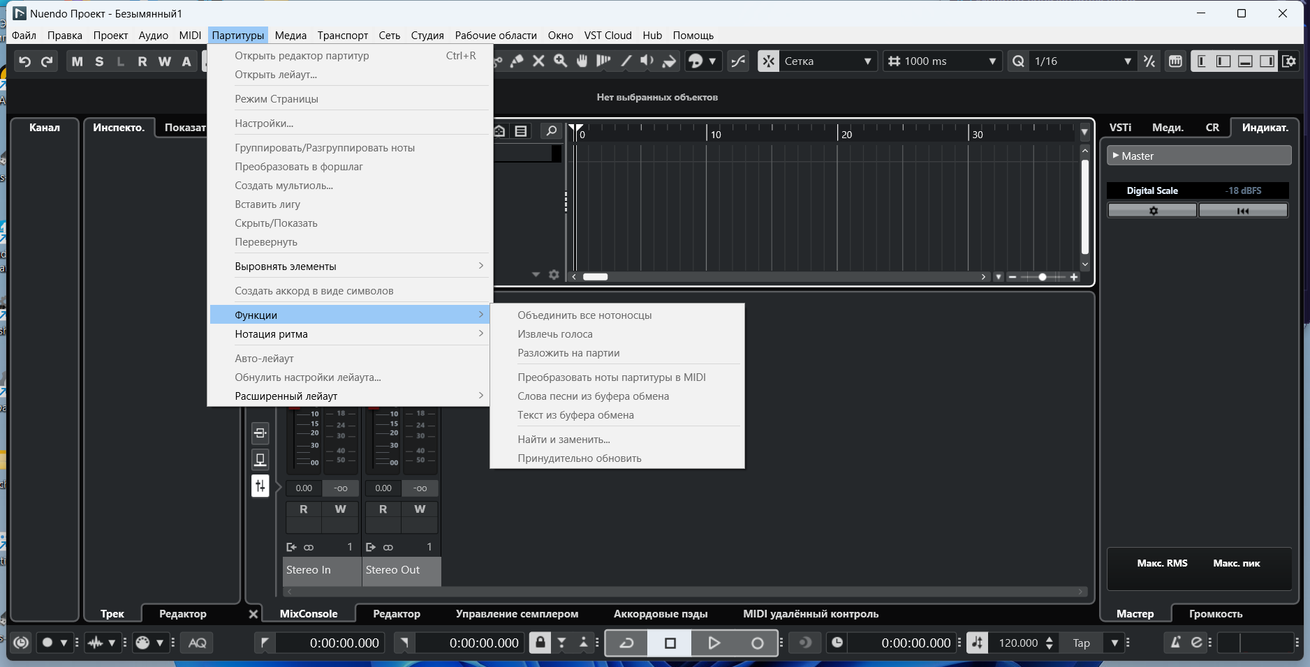This screenshot has width=1310, height=667.
Task: Expand the Master meter section
Action: 1199,156
